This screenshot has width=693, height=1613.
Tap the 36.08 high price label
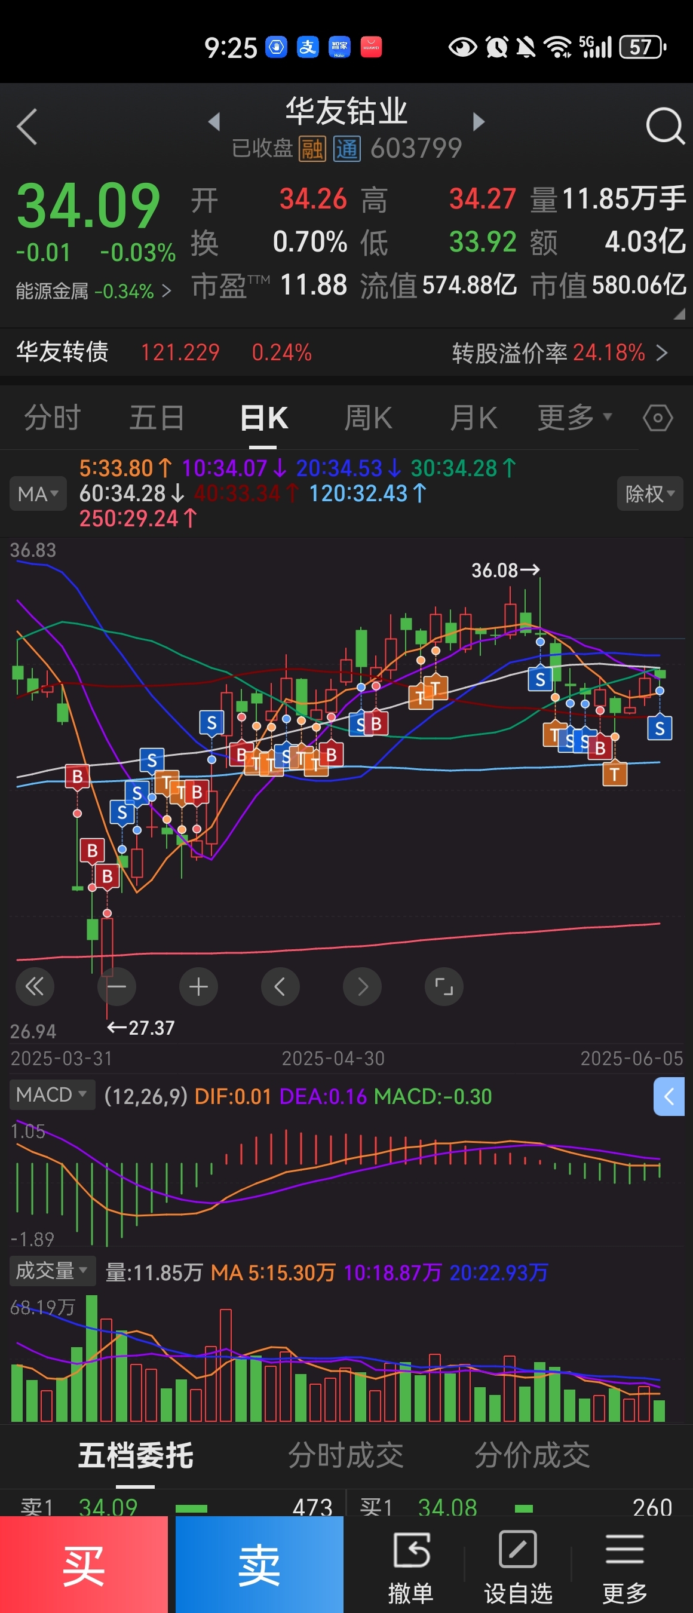(505, 570)
